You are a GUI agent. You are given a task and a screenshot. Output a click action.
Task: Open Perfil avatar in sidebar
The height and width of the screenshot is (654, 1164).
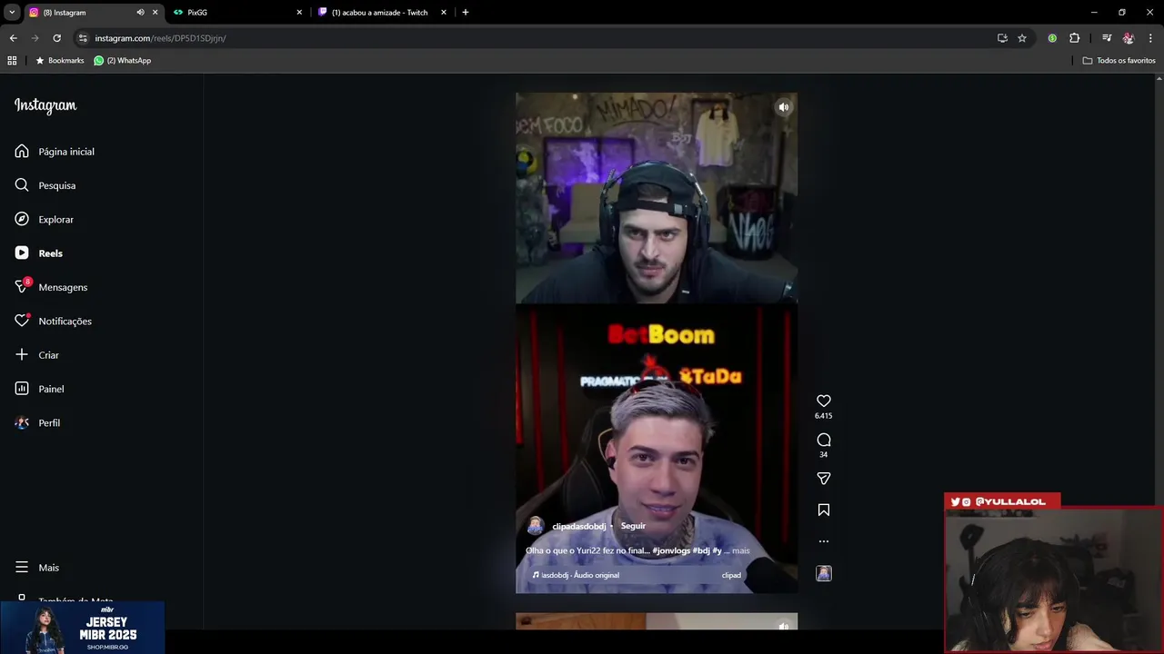[22, 422]
